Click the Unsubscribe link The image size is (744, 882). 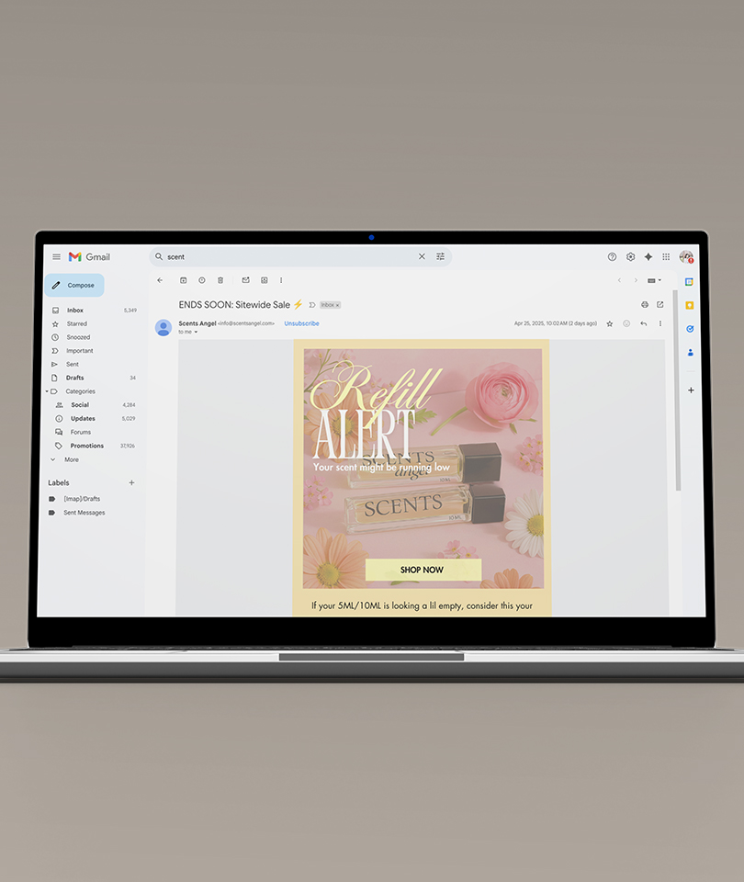301,323
